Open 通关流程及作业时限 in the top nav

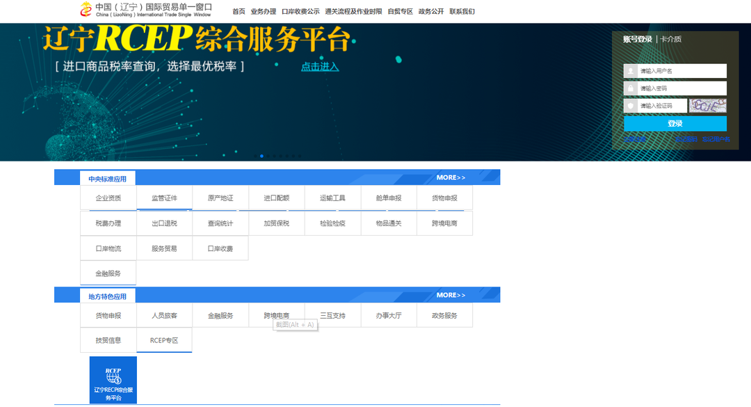coord(353,12)
